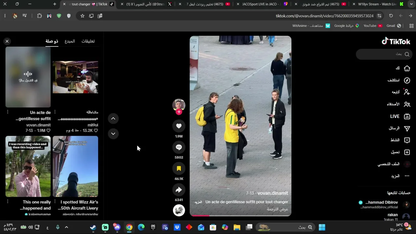Open options menu for the ماشاءالله card
Image resolution: width=416 pixels, height=234 pixels.
(x=55, y=112)
